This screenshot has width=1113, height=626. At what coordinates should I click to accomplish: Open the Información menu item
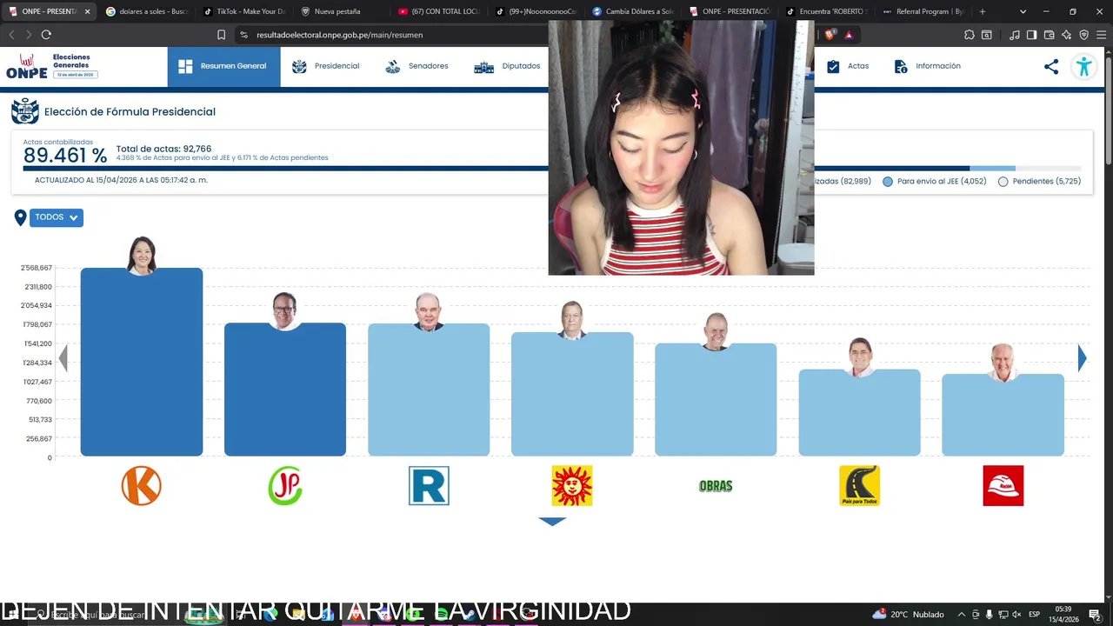click(927, 66)
